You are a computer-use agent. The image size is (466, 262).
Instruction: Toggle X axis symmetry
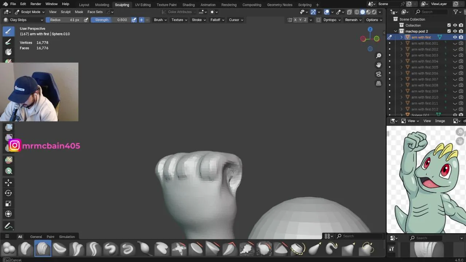(295, 20)
